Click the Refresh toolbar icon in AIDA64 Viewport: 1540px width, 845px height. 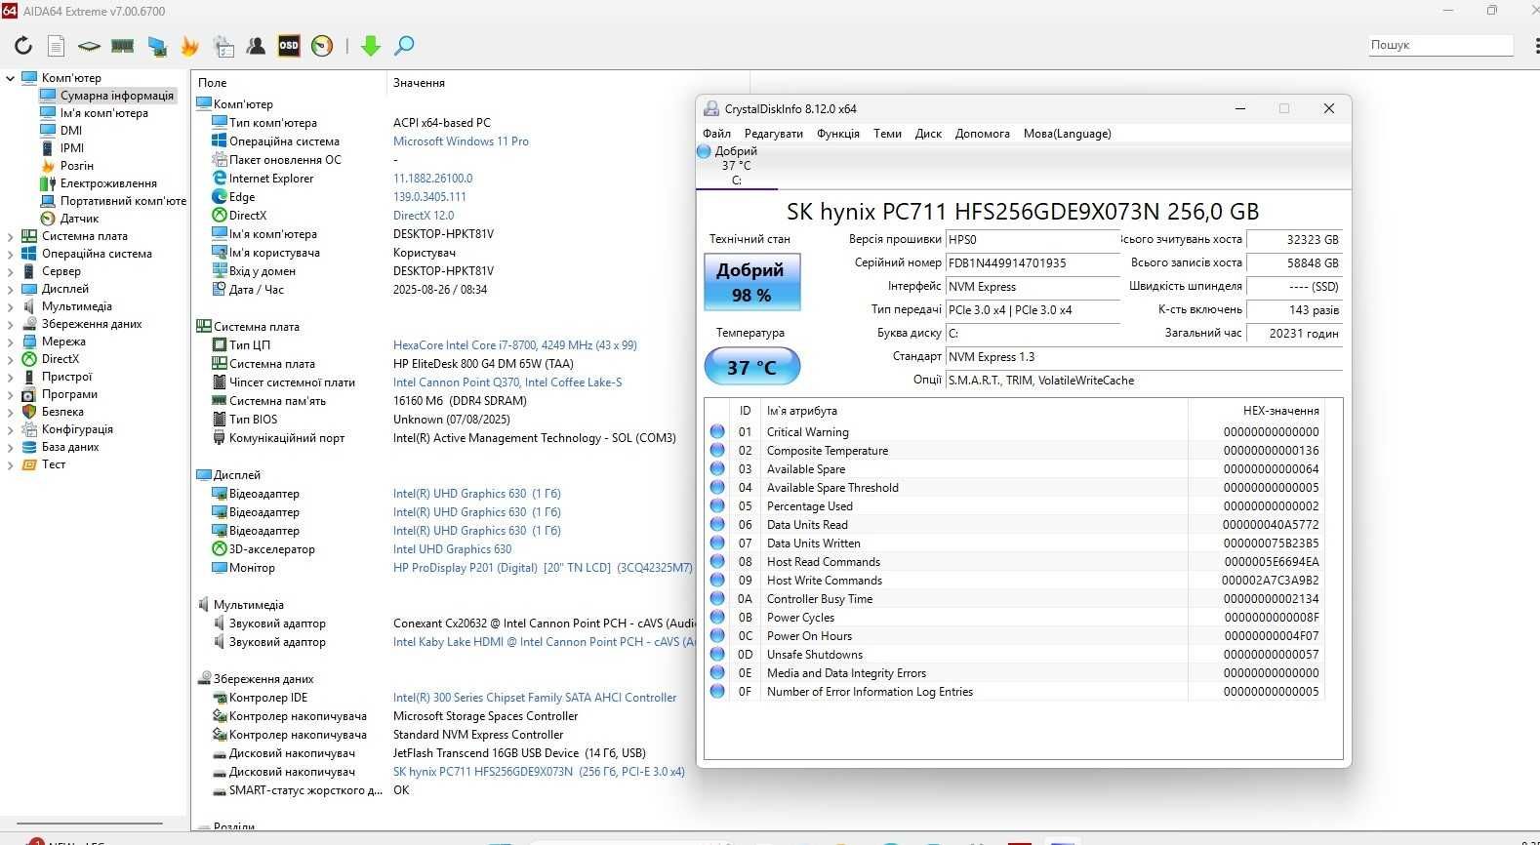(x=23, y=45)
